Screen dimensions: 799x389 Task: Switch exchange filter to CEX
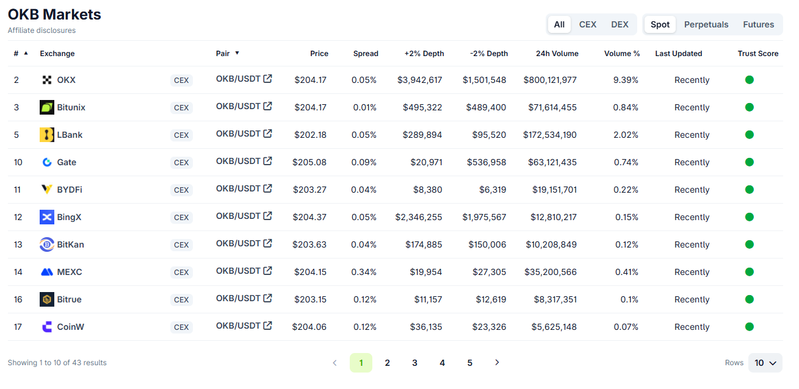pyautogui.click(x=587, y=24)
